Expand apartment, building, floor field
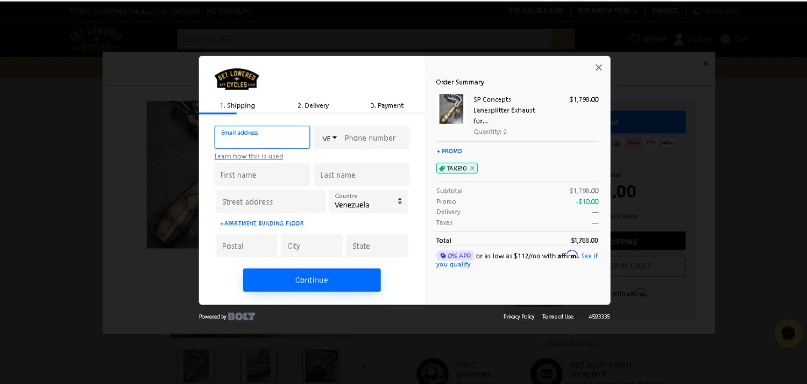This screenshot has height=384, width=807. pyautogui.click(x=261, y=223)
